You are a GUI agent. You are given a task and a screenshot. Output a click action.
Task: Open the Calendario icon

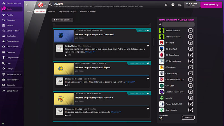(x=4, y=52)
